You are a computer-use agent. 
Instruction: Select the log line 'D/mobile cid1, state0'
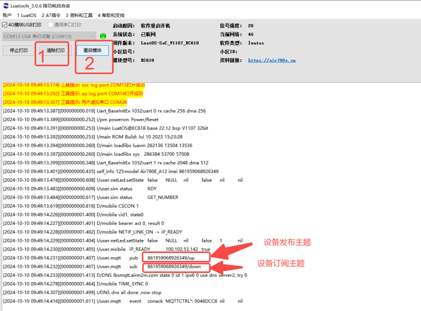pyautogui.click(x=73, y=215)
